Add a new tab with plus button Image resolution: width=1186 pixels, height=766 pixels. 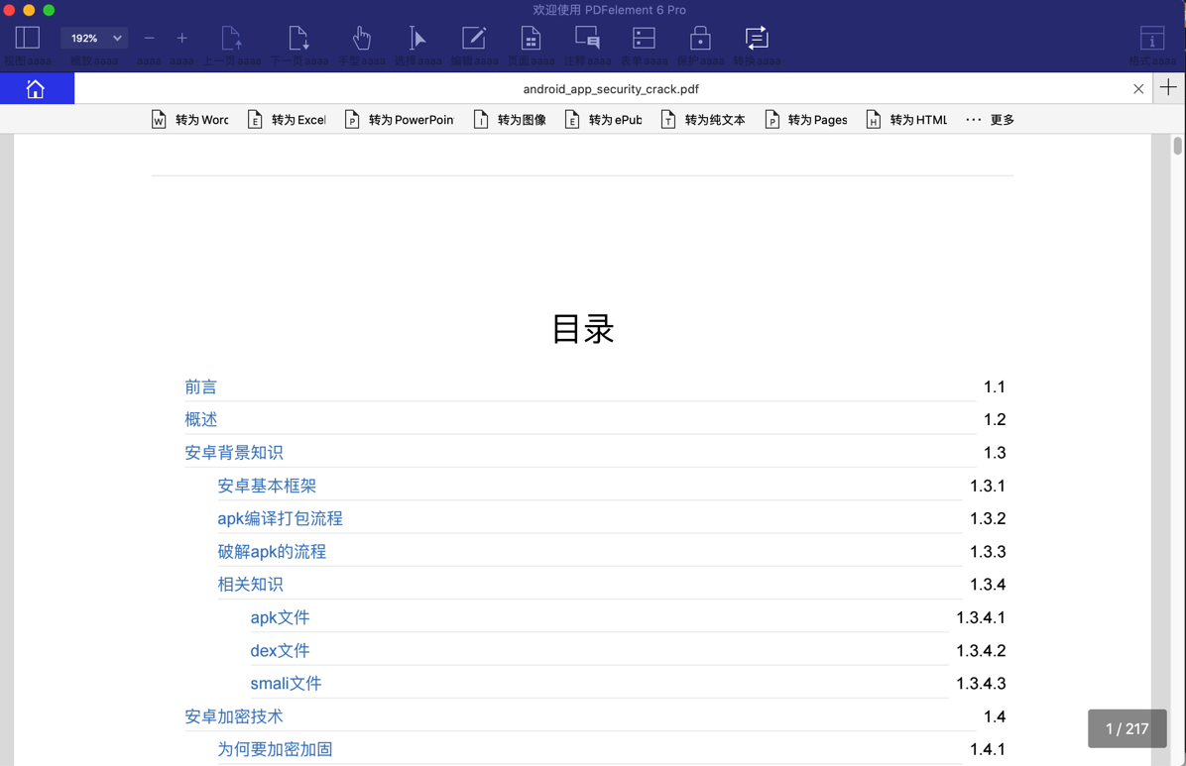1168,88
